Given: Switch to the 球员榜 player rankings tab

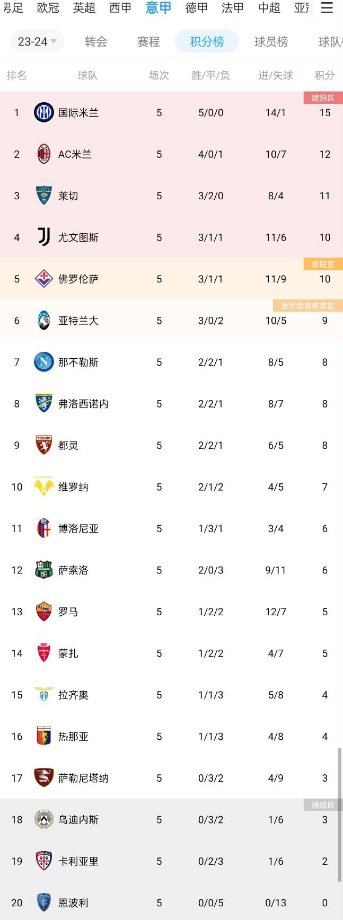Looking at the screenshot, I should tap(271, 41).
